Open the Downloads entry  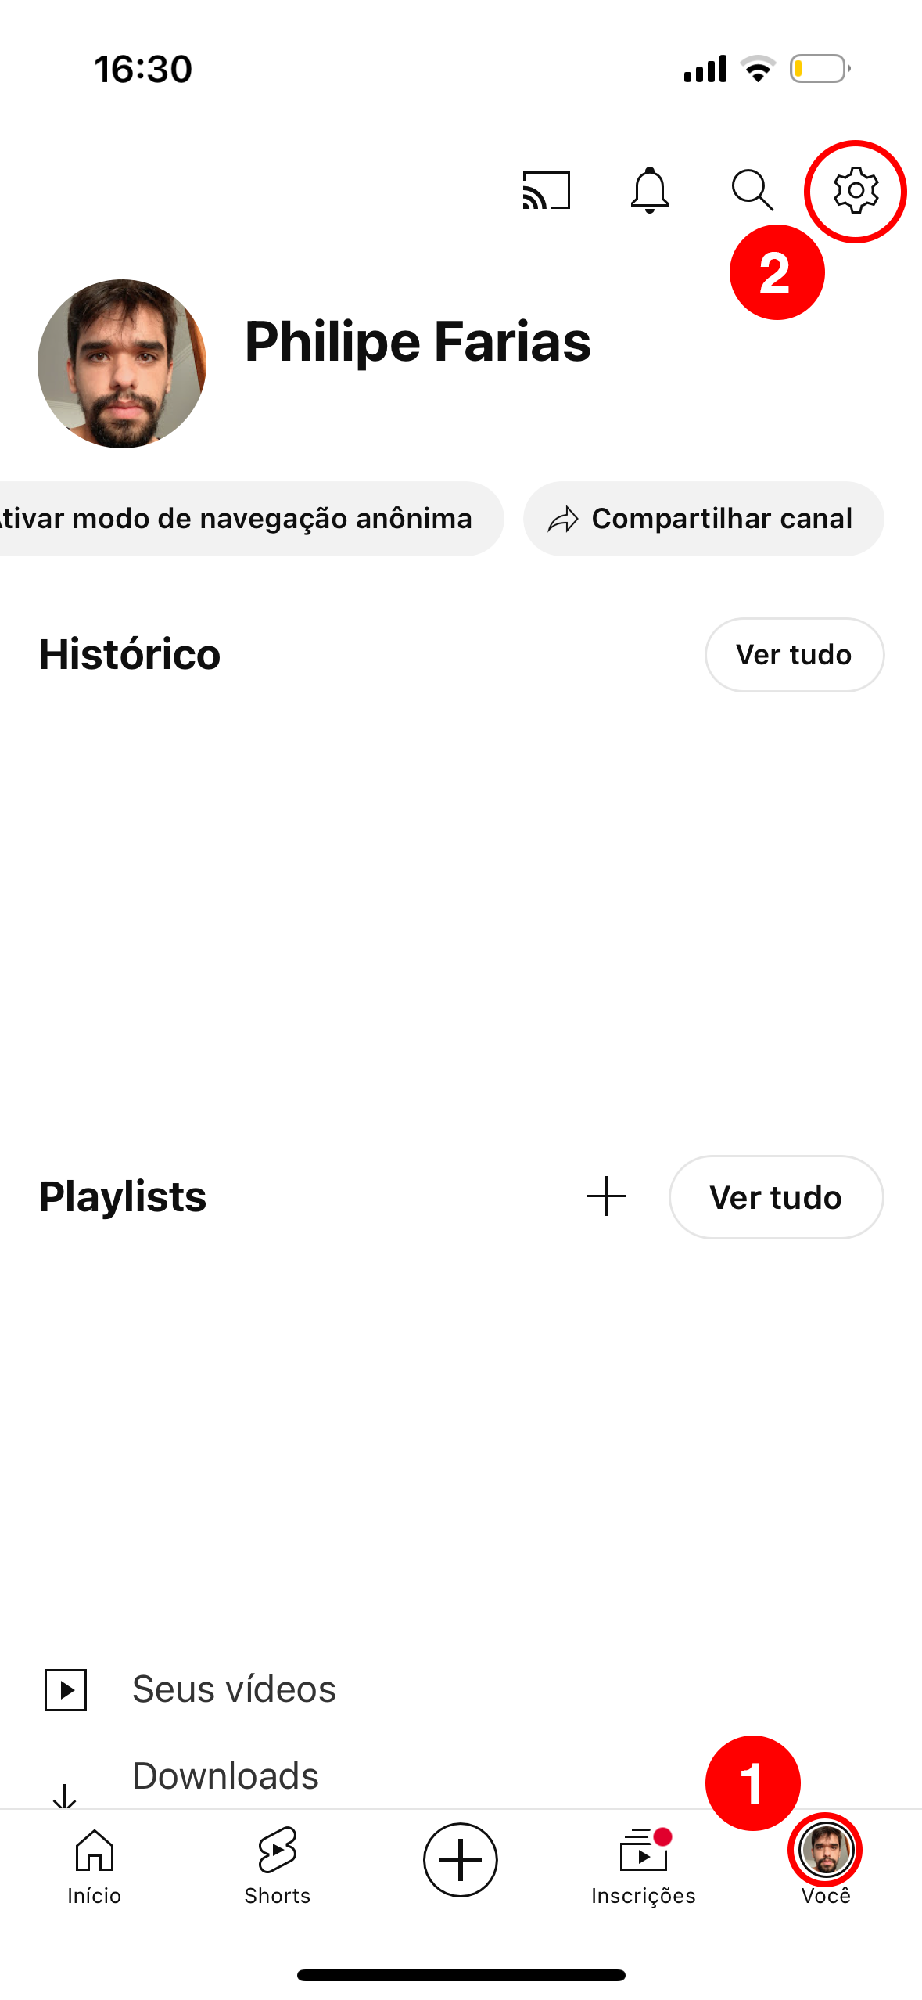[x=225, y=1776]
